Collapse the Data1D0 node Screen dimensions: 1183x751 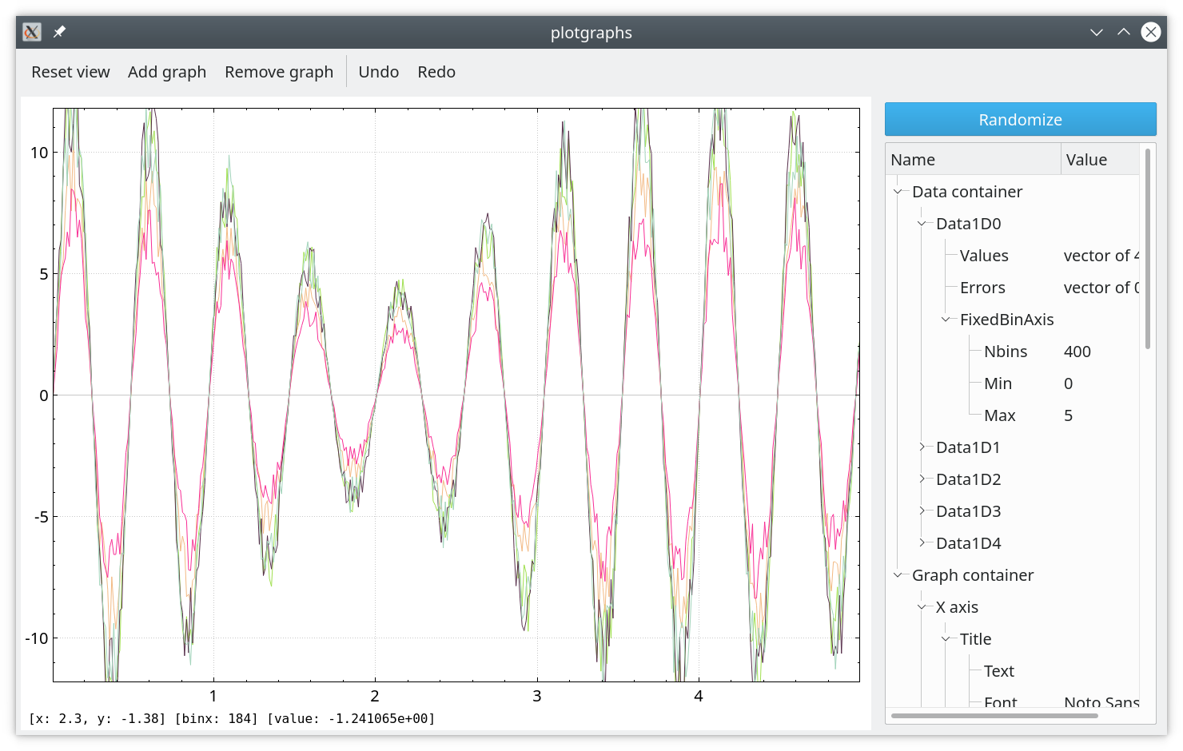(x=922, y=224)
